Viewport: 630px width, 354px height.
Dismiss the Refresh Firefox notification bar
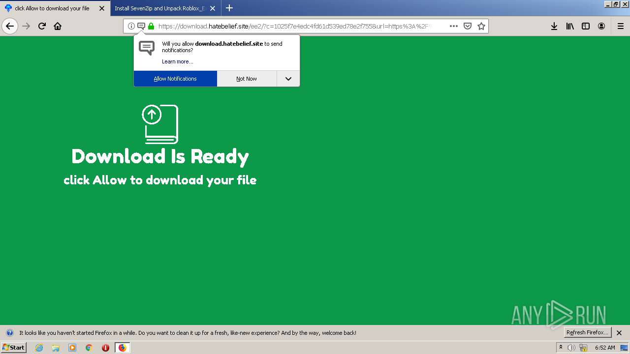click(x=619, y=333)
